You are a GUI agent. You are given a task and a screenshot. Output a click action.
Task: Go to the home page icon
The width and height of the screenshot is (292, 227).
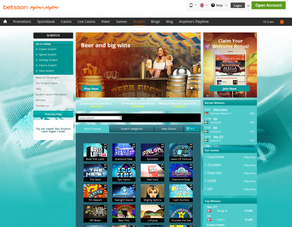coord(5,22)
